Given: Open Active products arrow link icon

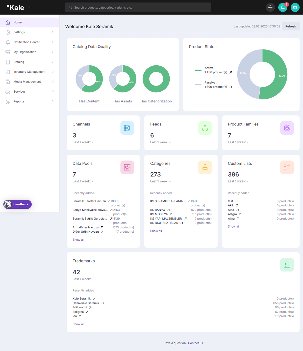Looking at the screenshot, I should click(x=231, y=72).
